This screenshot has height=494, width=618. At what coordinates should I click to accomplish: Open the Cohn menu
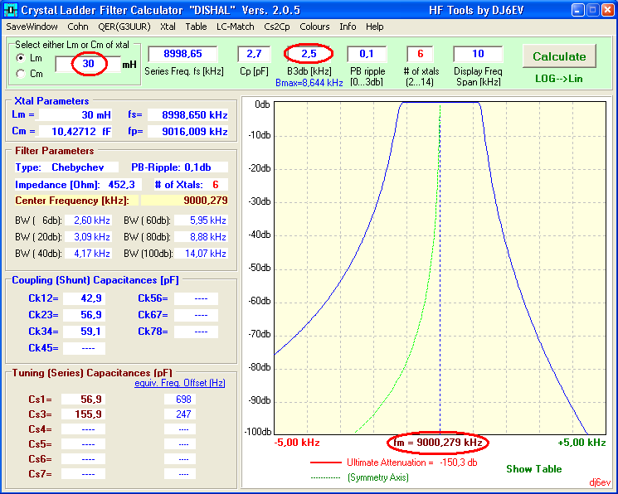[78, 27]
